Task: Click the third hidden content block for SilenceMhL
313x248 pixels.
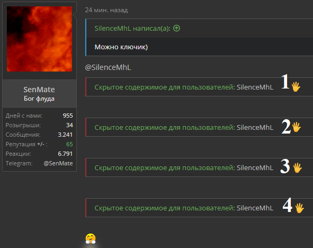Action: click(199, 167)
